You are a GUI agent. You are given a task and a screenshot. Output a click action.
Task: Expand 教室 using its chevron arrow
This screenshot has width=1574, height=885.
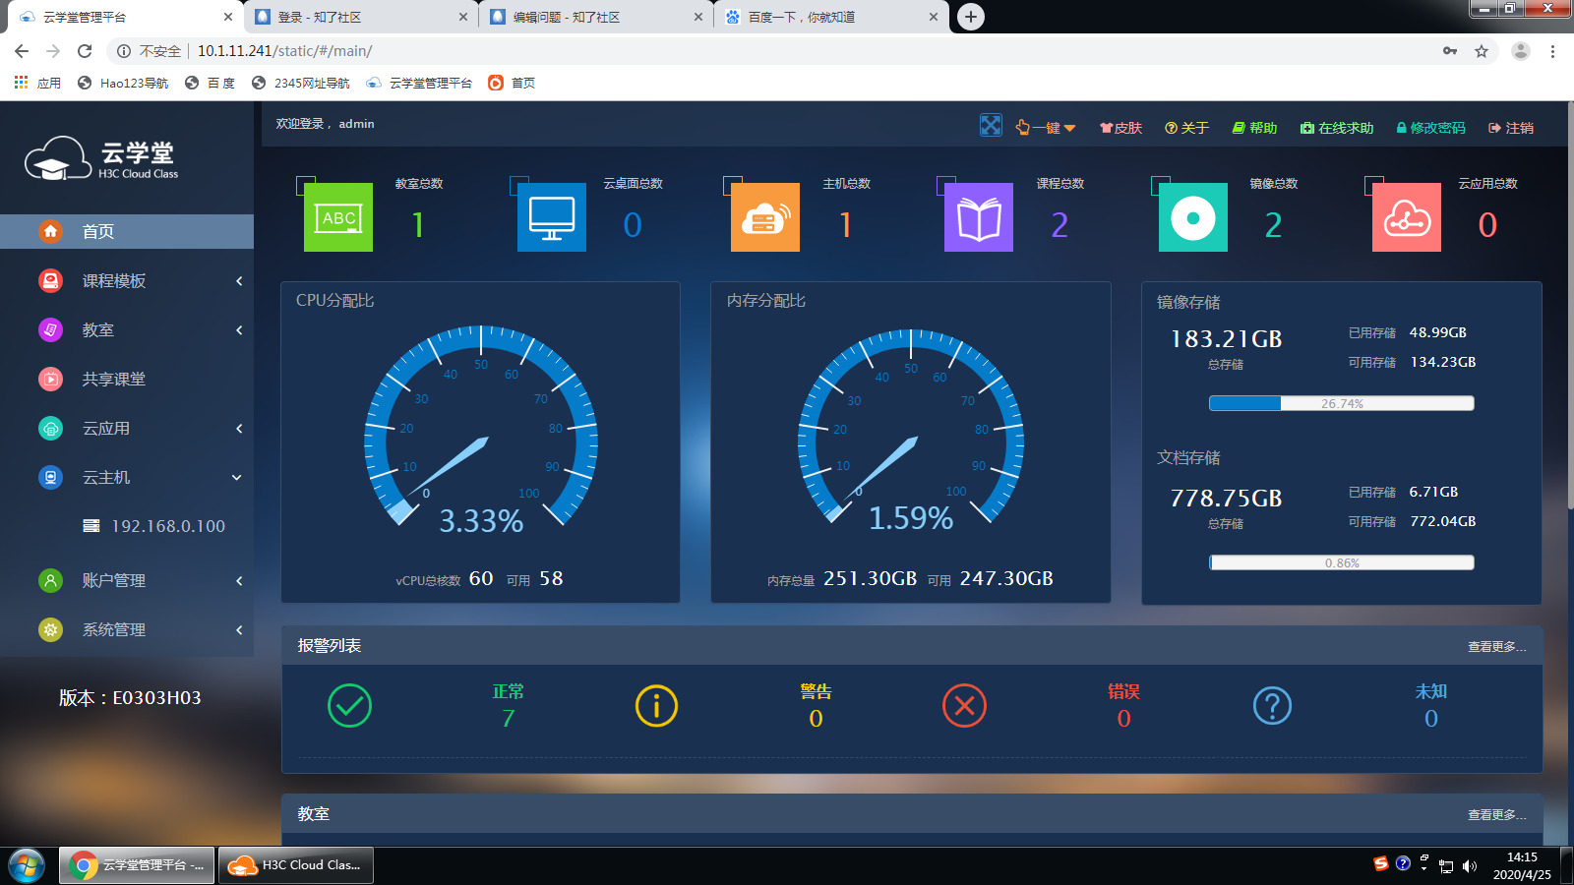click(x=239, y=330)
